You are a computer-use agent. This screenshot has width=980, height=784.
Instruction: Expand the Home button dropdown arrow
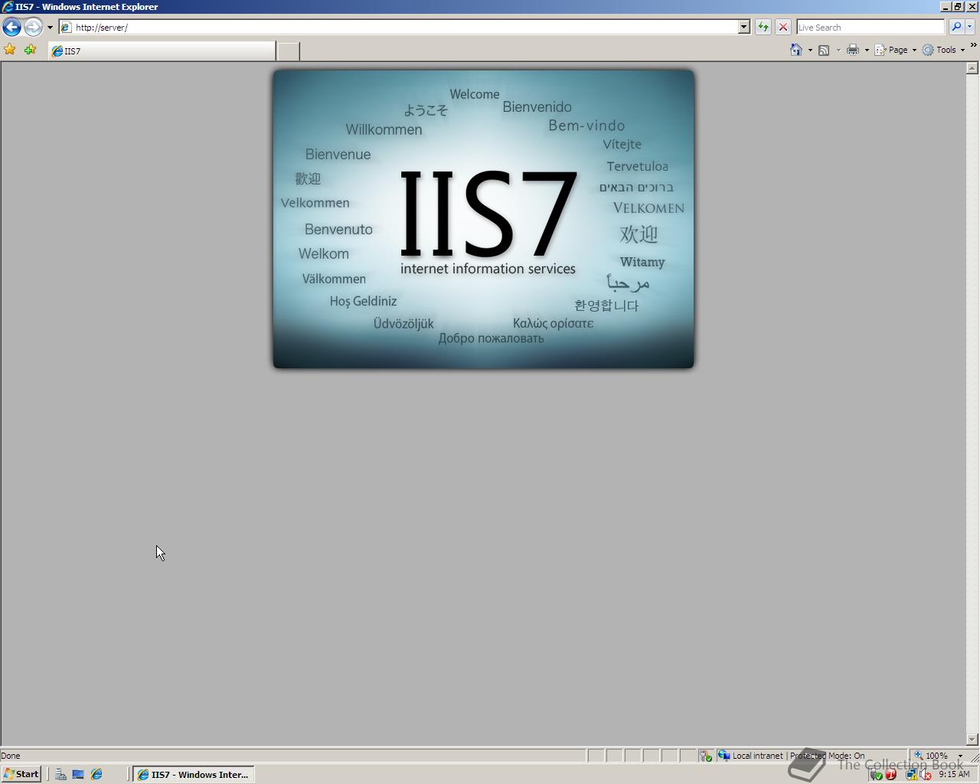810,50
